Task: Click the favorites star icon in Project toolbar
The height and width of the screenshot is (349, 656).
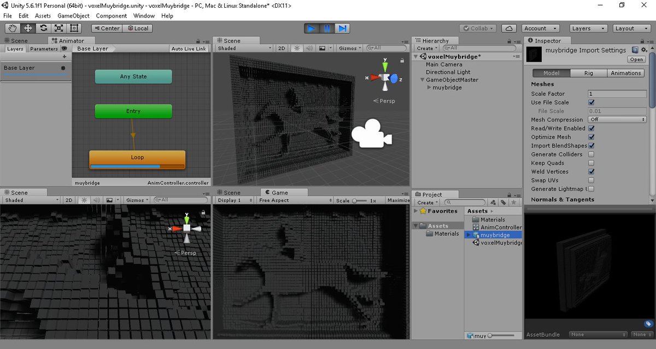Action: tap(513, 202)
